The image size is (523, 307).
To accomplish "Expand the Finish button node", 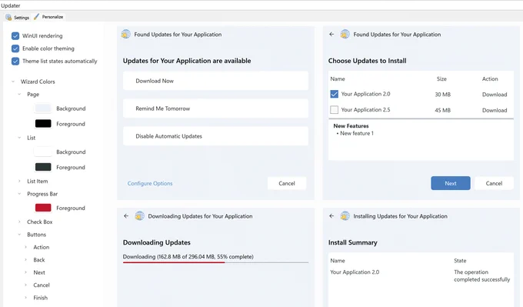I will pyautogui.click(x=25, y=298).
